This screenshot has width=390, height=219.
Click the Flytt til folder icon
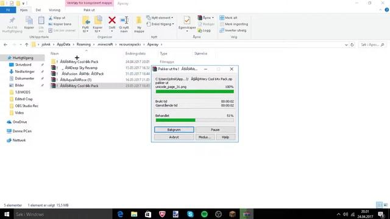pyautogui.click(x=86, y=21)
